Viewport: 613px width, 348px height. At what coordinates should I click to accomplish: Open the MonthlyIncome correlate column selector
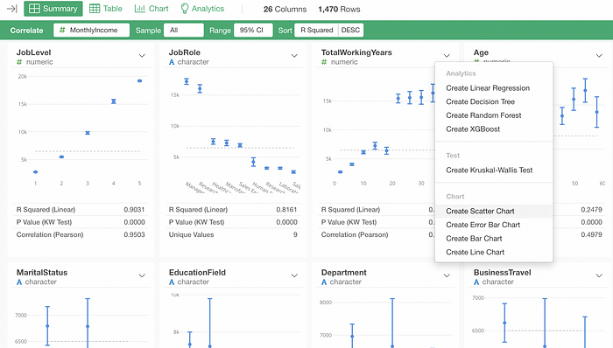pos(91,30)
